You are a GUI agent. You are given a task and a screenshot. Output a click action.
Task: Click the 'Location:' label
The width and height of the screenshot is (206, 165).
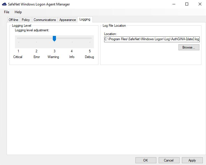pos(110,34)
